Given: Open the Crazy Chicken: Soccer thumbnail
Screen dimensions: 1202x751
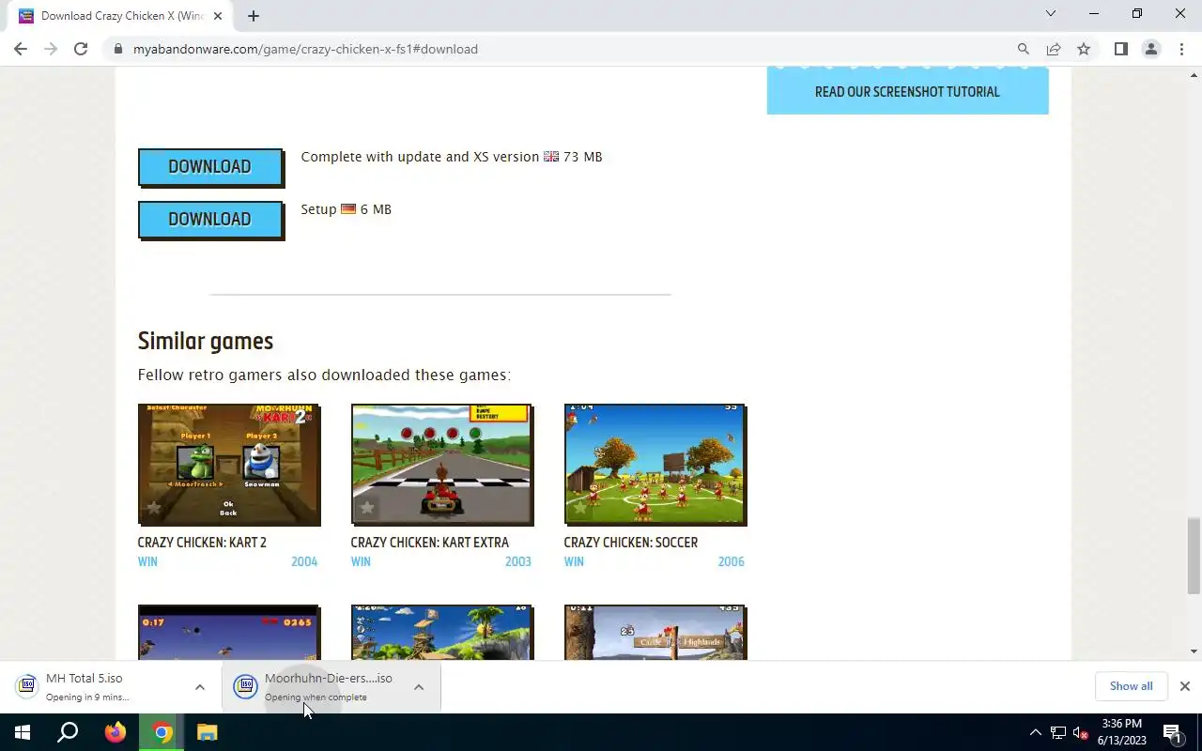Looking at the screenshot, I should point(655,465).
